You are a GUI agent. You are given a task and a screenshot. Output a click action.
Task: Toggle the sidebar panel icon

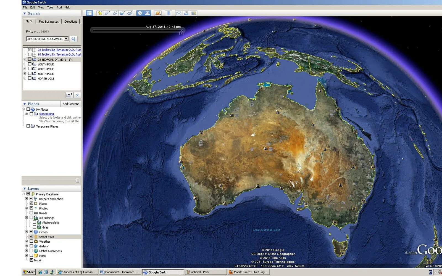coord(89,13)
